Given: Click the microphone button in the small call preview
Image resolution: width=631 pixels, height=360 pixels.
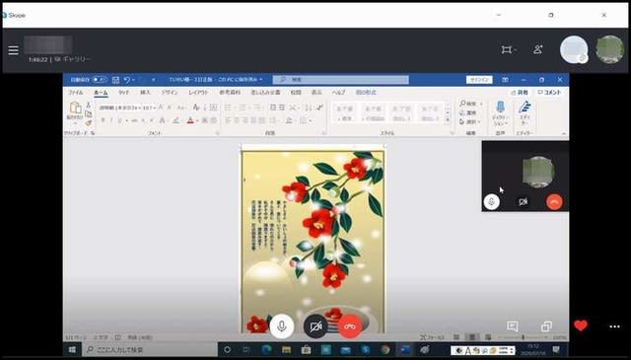Looking at the screenshot, I should [491, 202].
